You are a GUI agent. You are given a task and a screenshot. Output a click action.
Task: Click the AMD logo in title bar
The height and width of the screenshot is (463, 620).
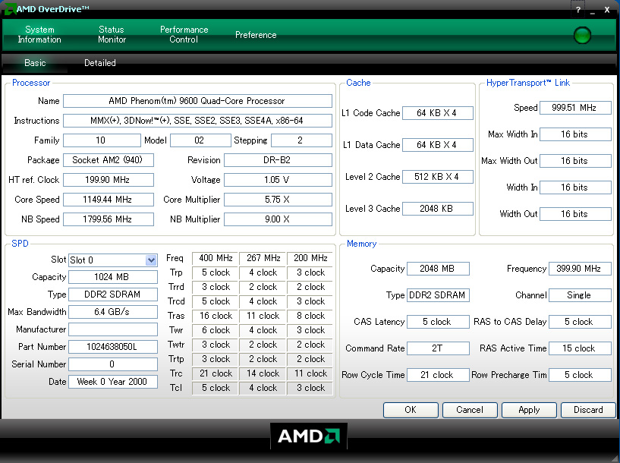tap(8, 9)
